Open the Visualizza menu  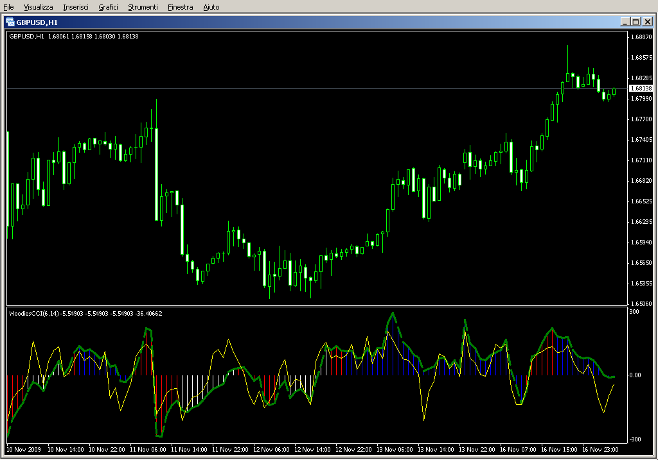click(38, 7)
